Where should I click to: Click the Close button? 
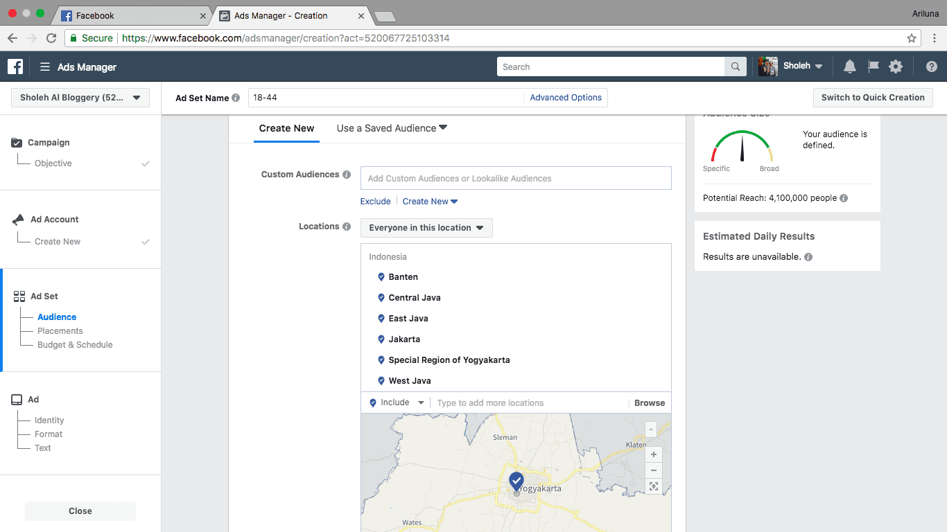[x=80, y=511]
